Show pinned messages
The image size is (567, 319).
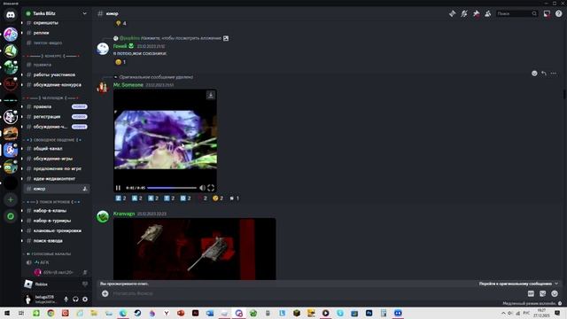point(476,14)
